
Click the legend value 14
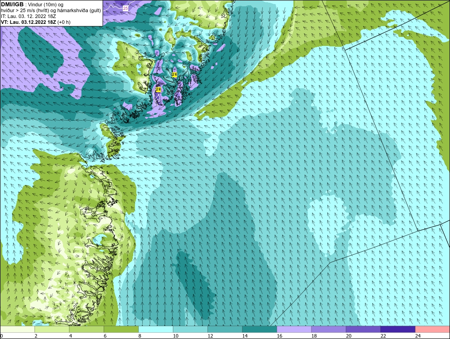coord(245,336)
